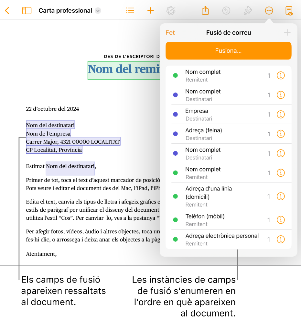Open the More (three dots) menu

269,10
